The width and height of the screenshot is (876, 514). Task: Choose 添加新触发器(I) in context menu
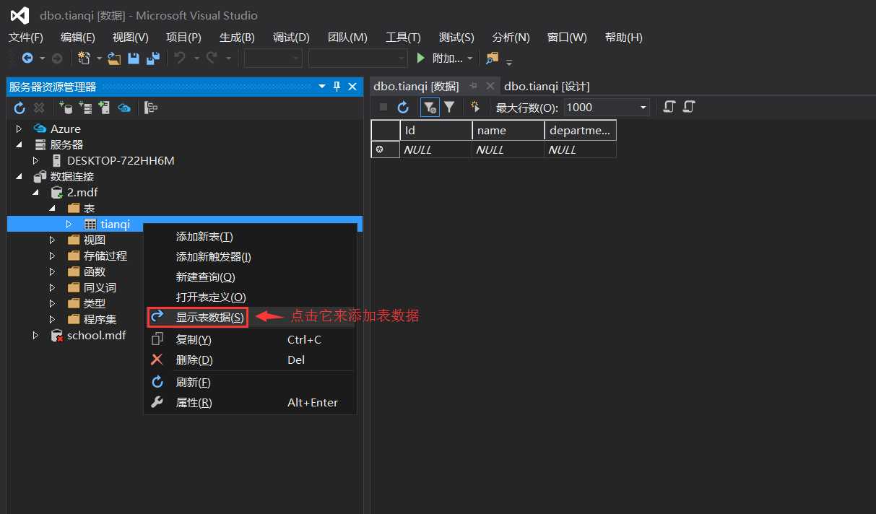[x=250, y=257]
